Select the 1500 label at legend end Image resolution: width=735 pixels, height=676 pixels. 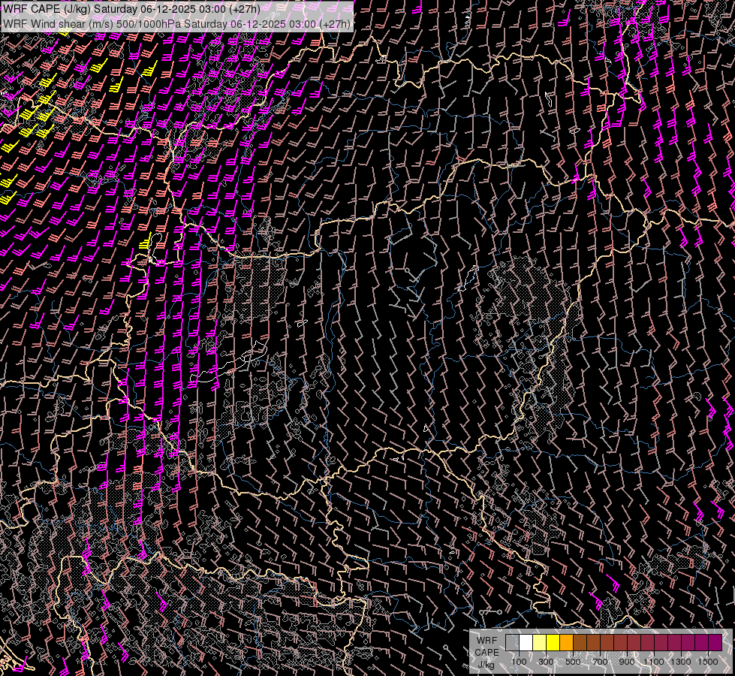708,662
